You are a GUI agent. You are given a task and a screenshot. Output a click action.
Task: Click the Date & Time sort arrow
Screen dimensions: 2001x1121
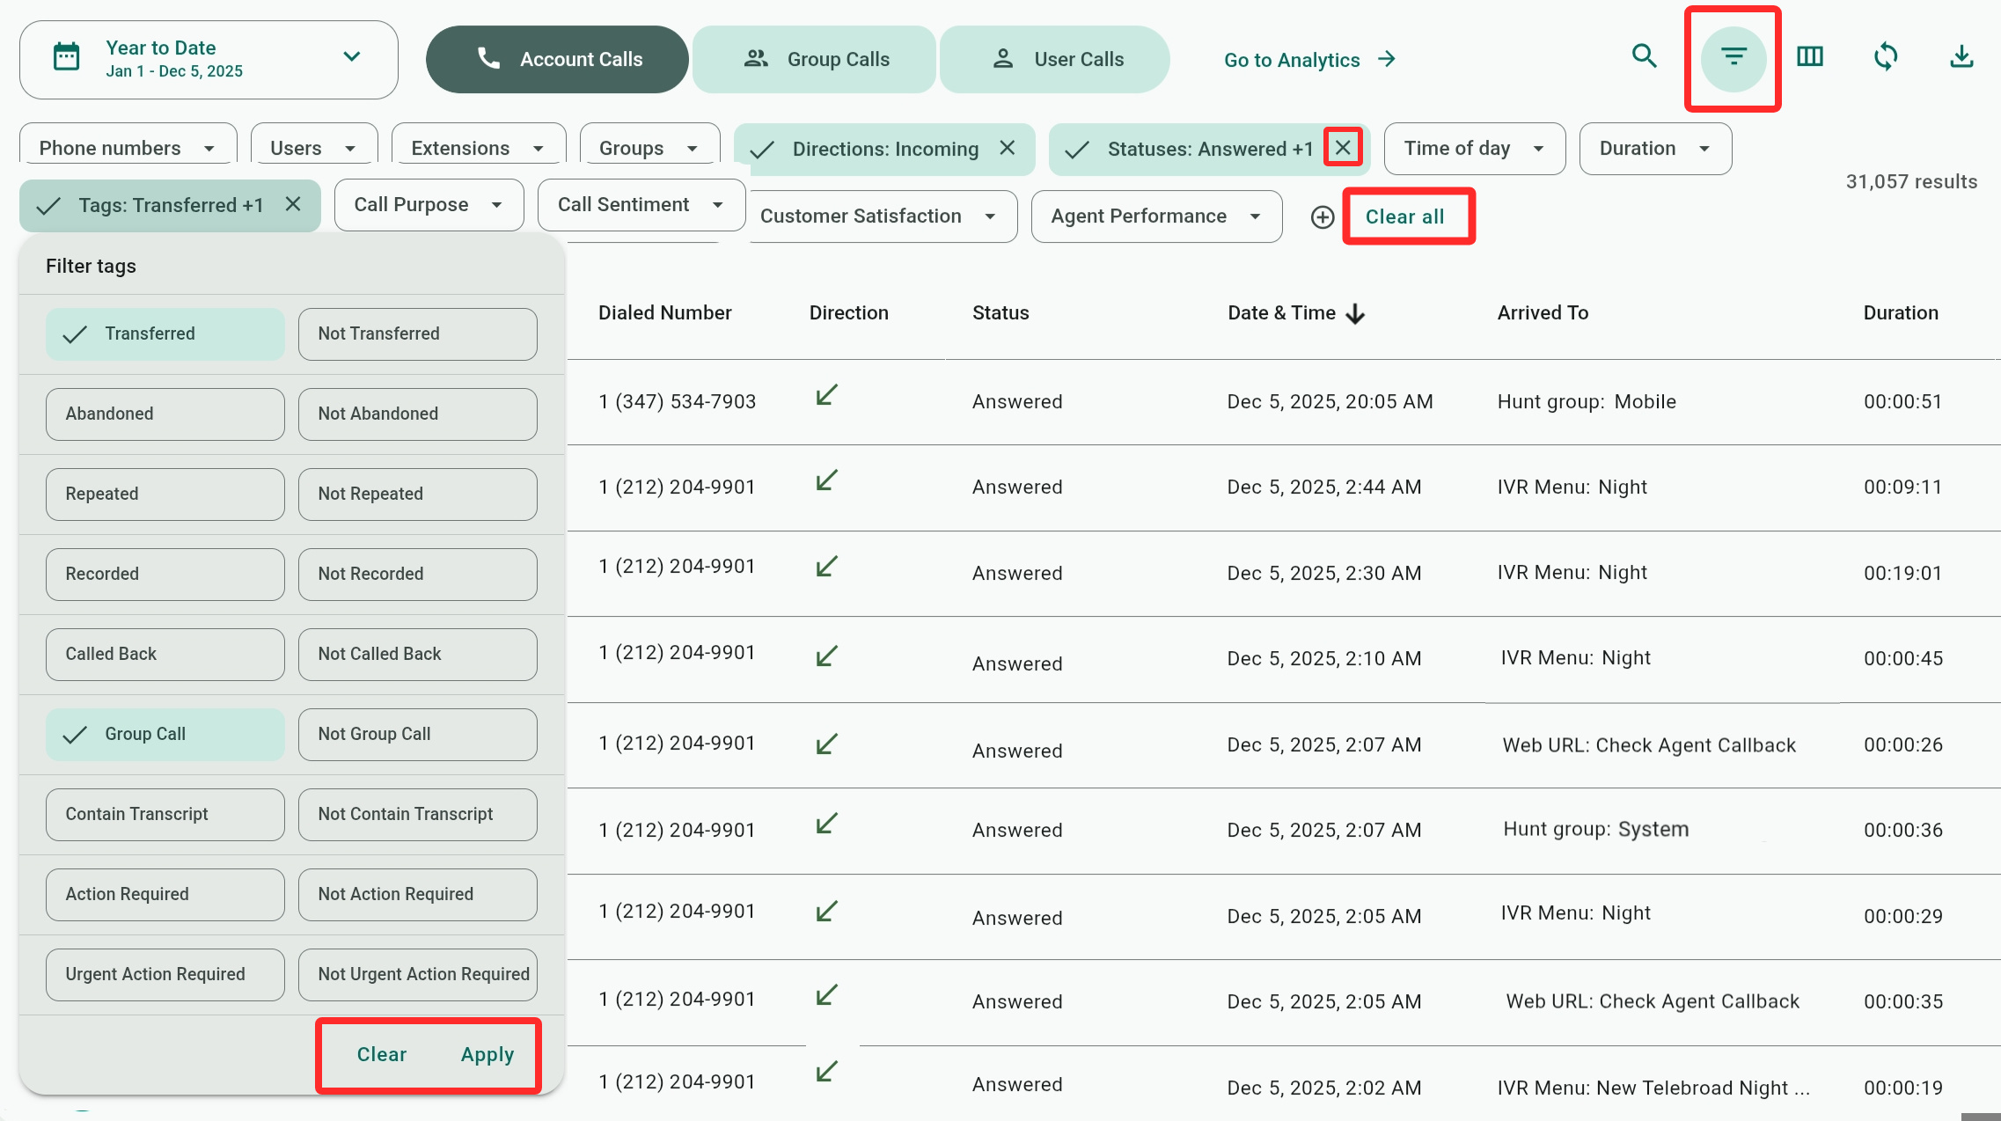pyautogui.click(x=1355, y=314)
